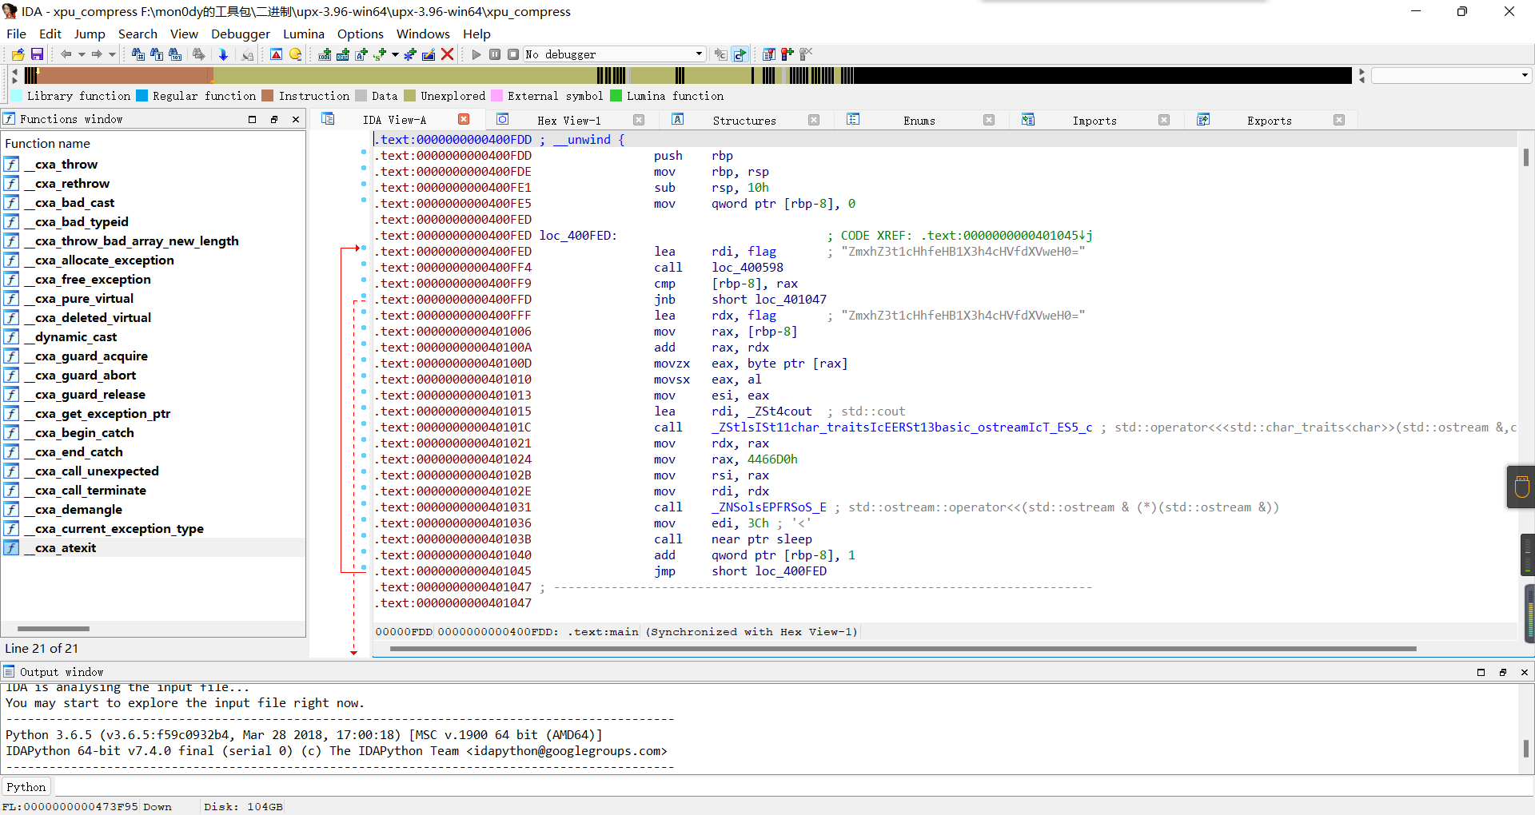
Task: Click the Python command line button
Action: (26, 787)
